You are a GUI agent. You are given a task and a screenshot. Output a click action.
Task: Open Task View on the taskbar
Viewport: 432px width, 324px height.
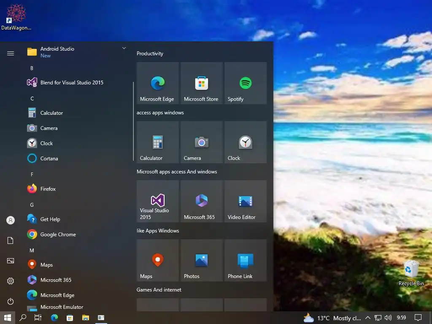[38, 318]
